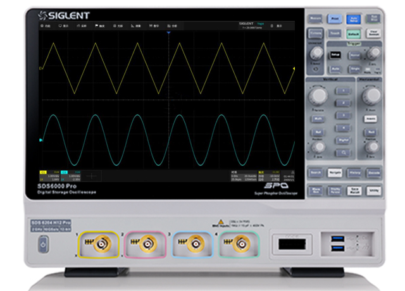Image resolution: width=405 pixels, height=291 pixels.
Task: Open the History button
Action: (x=354, y=173)
